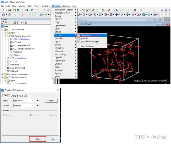Tick Append to current trajectory checkbox
Viewport: 171px width, 144px height.
pos(31,115)
